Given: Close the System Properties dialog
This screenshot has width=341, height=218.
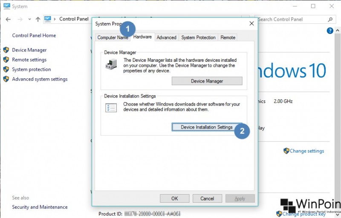Looking at the screenshot, I should point(251,23).
